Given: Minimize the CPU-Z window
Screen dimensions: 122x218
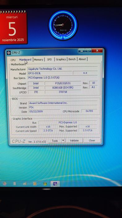Looking at the screenshot, I should click(x=81, y=51).
